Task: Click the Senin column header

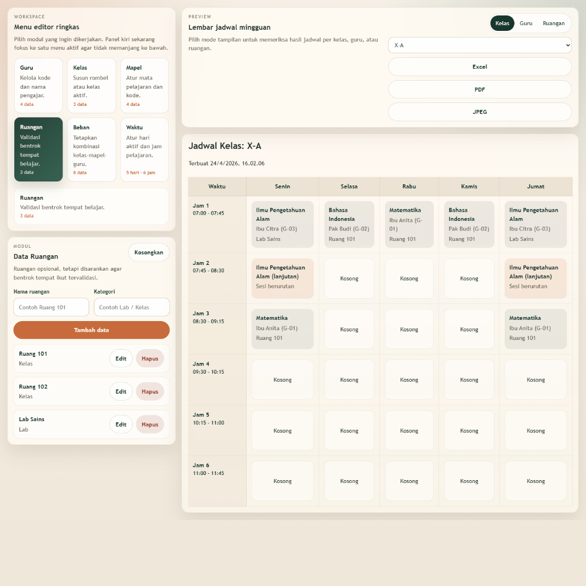Action: coord(283,187)
